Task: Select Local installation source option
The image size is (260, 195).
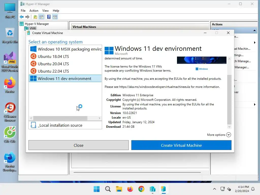Action: 65,125
